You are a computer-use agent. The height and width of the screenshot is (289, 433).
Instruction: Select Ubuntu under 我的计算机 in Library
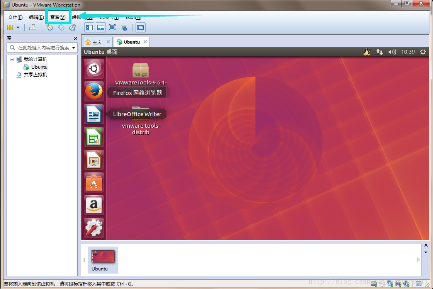[39, 67]
